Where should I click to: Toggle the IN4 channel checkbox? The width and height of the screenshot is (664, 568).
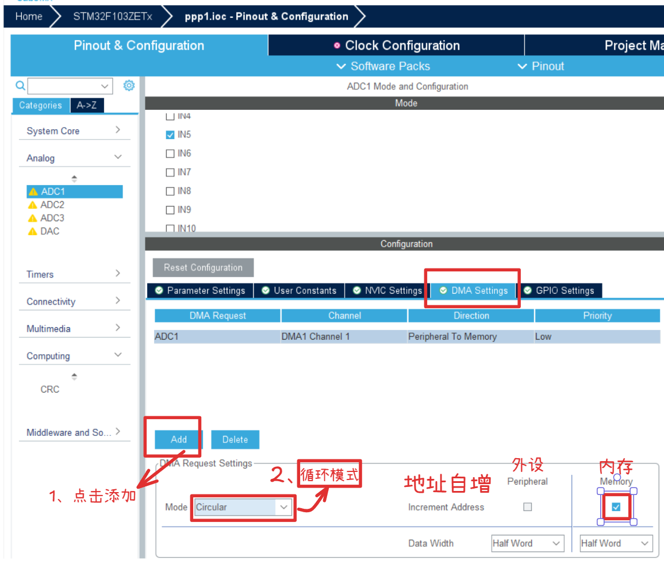click(x=170, y=116)
